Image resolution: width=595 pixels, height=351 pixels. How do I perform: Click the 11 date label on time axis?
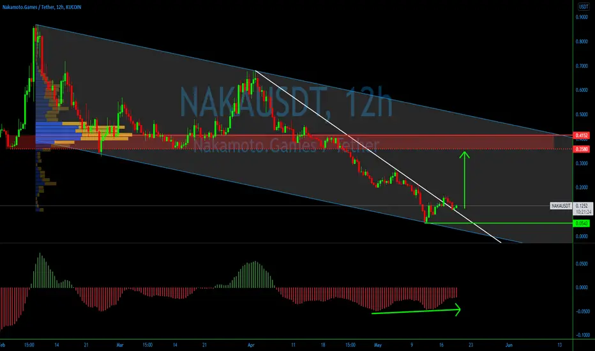tap(293, 345)
